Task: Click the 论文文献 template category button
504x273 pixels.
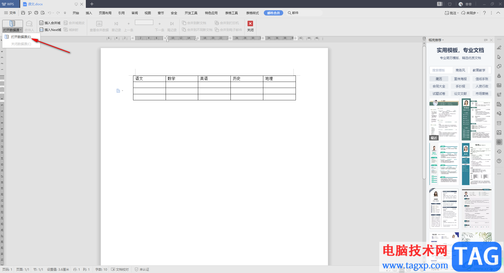Action: (460, 94)
